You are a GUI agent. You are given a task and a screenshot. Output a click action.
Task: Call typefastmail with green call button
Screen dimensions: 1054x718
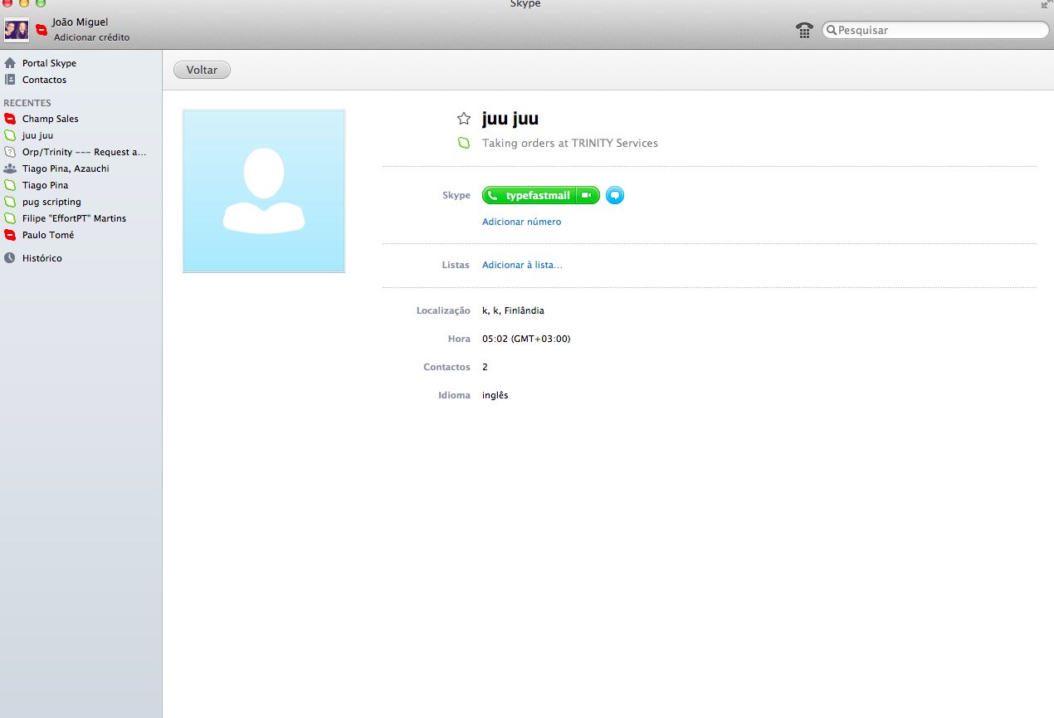tap(529, 196)
